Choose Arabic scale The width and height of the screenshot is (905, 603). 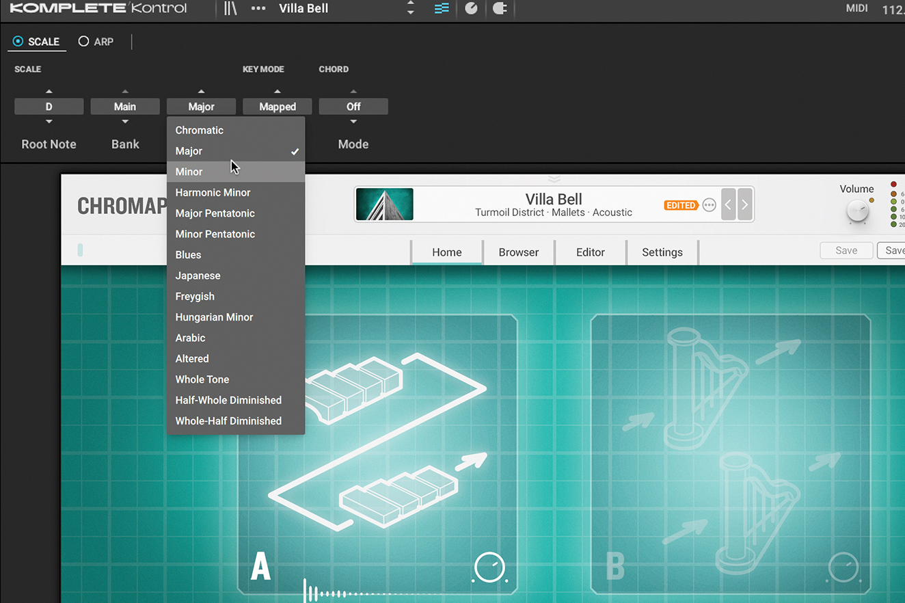pyautogui.click(x=236, y=338)
